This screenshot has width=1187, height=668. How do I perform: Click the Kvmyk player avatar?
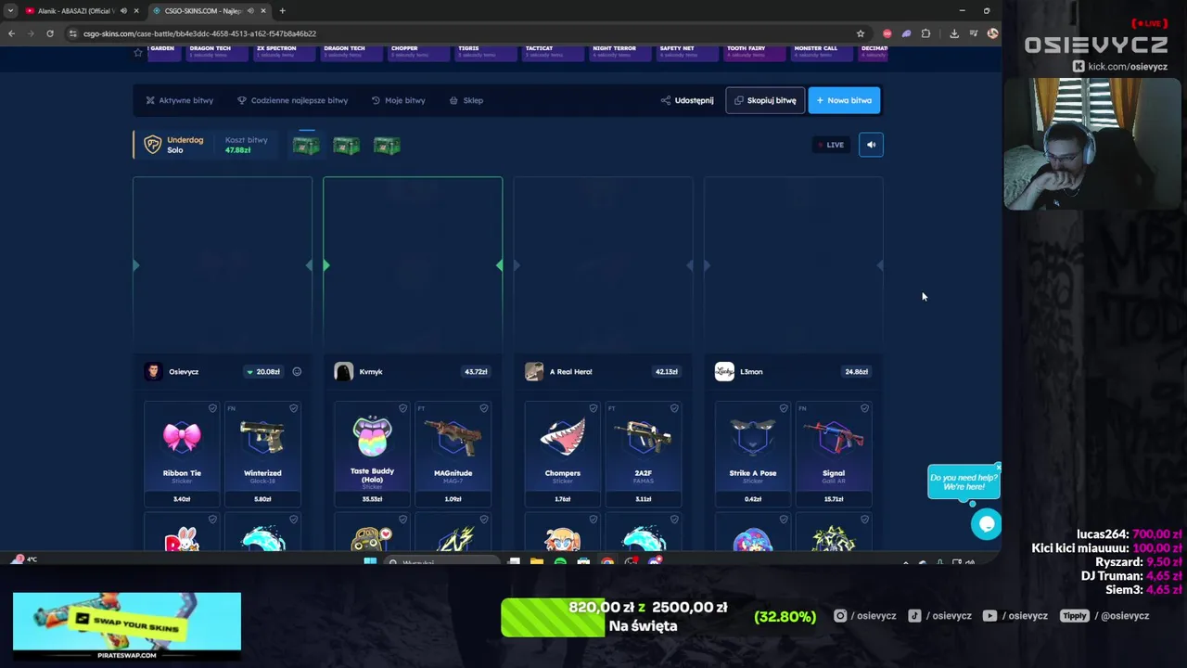tap(343, 372)
